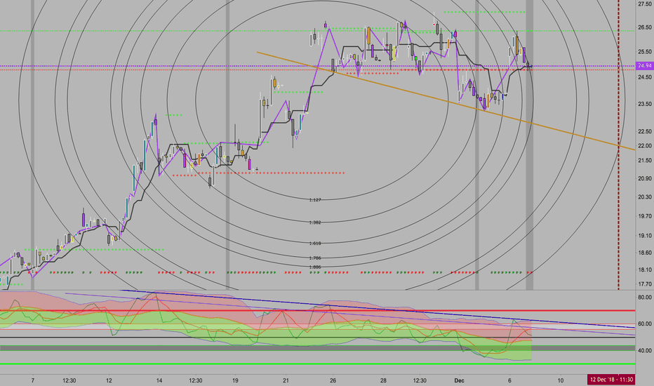Click the 80.00 indicator scale value
Viewport: 654px width, 386px height.
(644, 298)
